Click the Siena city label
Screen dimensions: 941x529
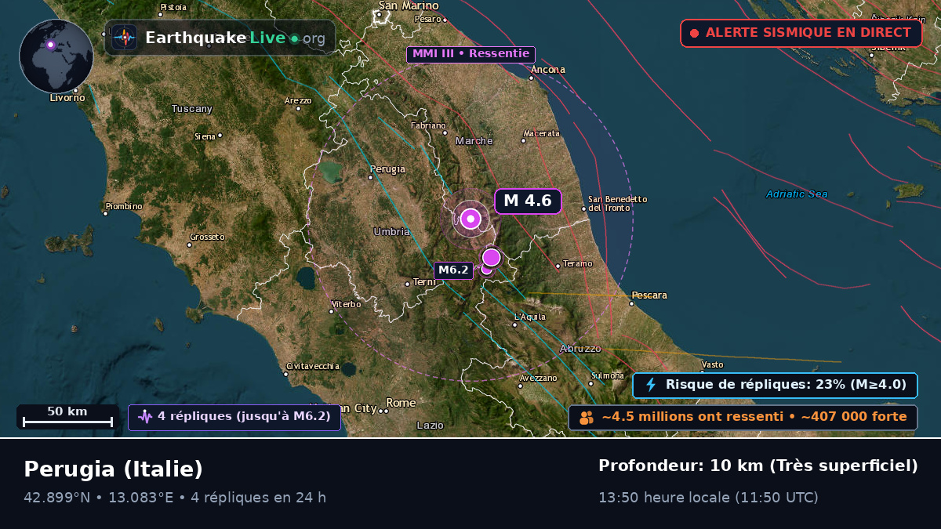pos(205,136)
